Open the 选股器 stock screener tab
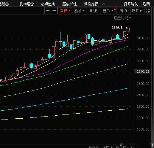154x148 pixels. [x=4, y=4]
